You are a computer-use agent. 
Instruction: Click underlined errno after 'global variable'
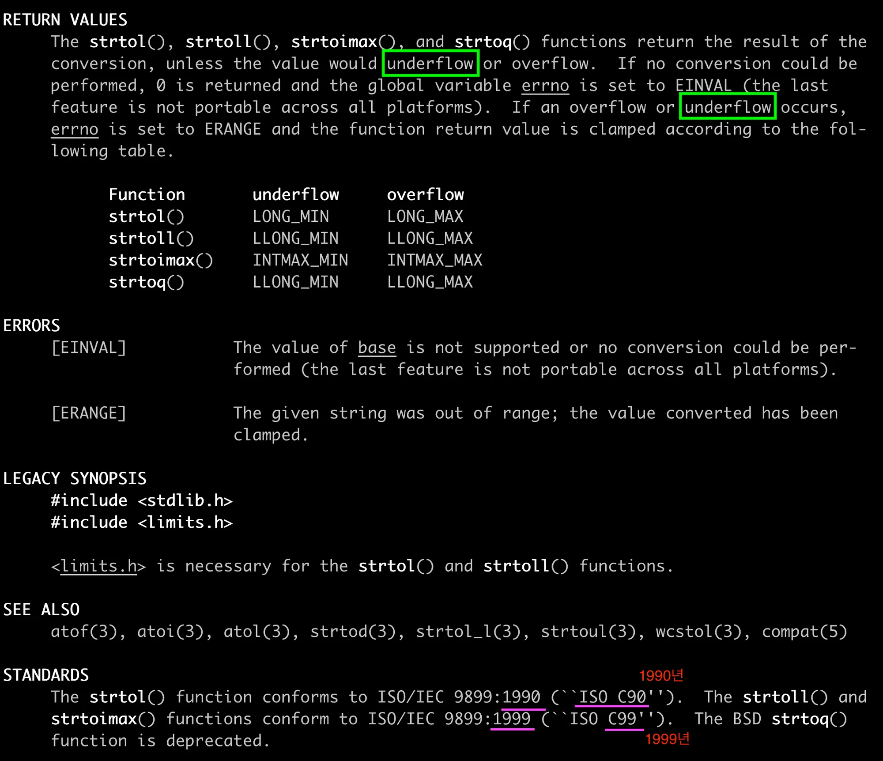[545, 85]
